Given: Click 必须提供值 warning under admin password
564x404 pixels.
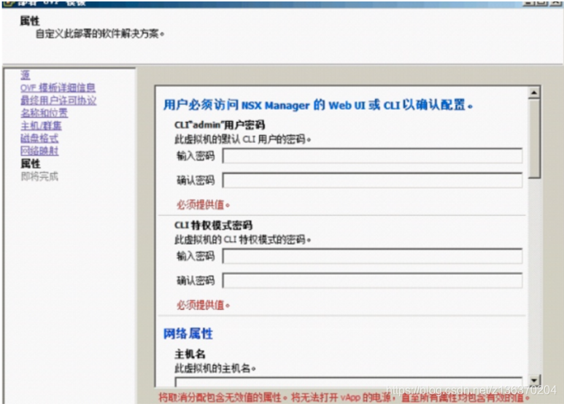Looking at the screenshot, I should pos(203,205).
